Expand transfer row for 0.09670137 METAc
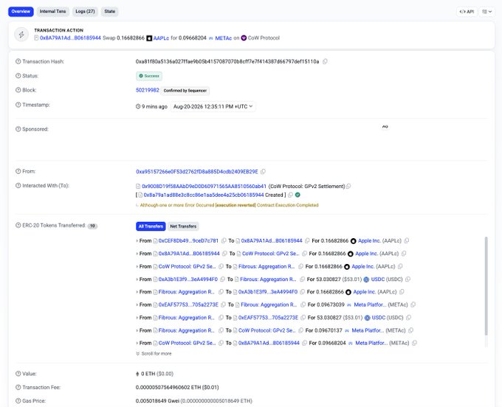This screenshot has height=407, width=502. 137,330
